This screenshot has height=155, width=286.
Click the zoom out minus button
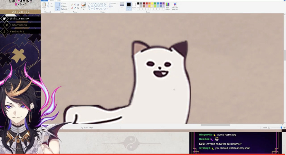click(x=269, y=128)
